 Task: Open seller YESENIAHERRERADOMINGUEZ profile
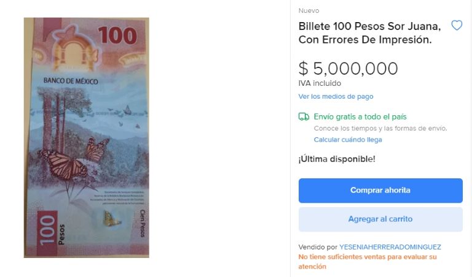(390, 247)
